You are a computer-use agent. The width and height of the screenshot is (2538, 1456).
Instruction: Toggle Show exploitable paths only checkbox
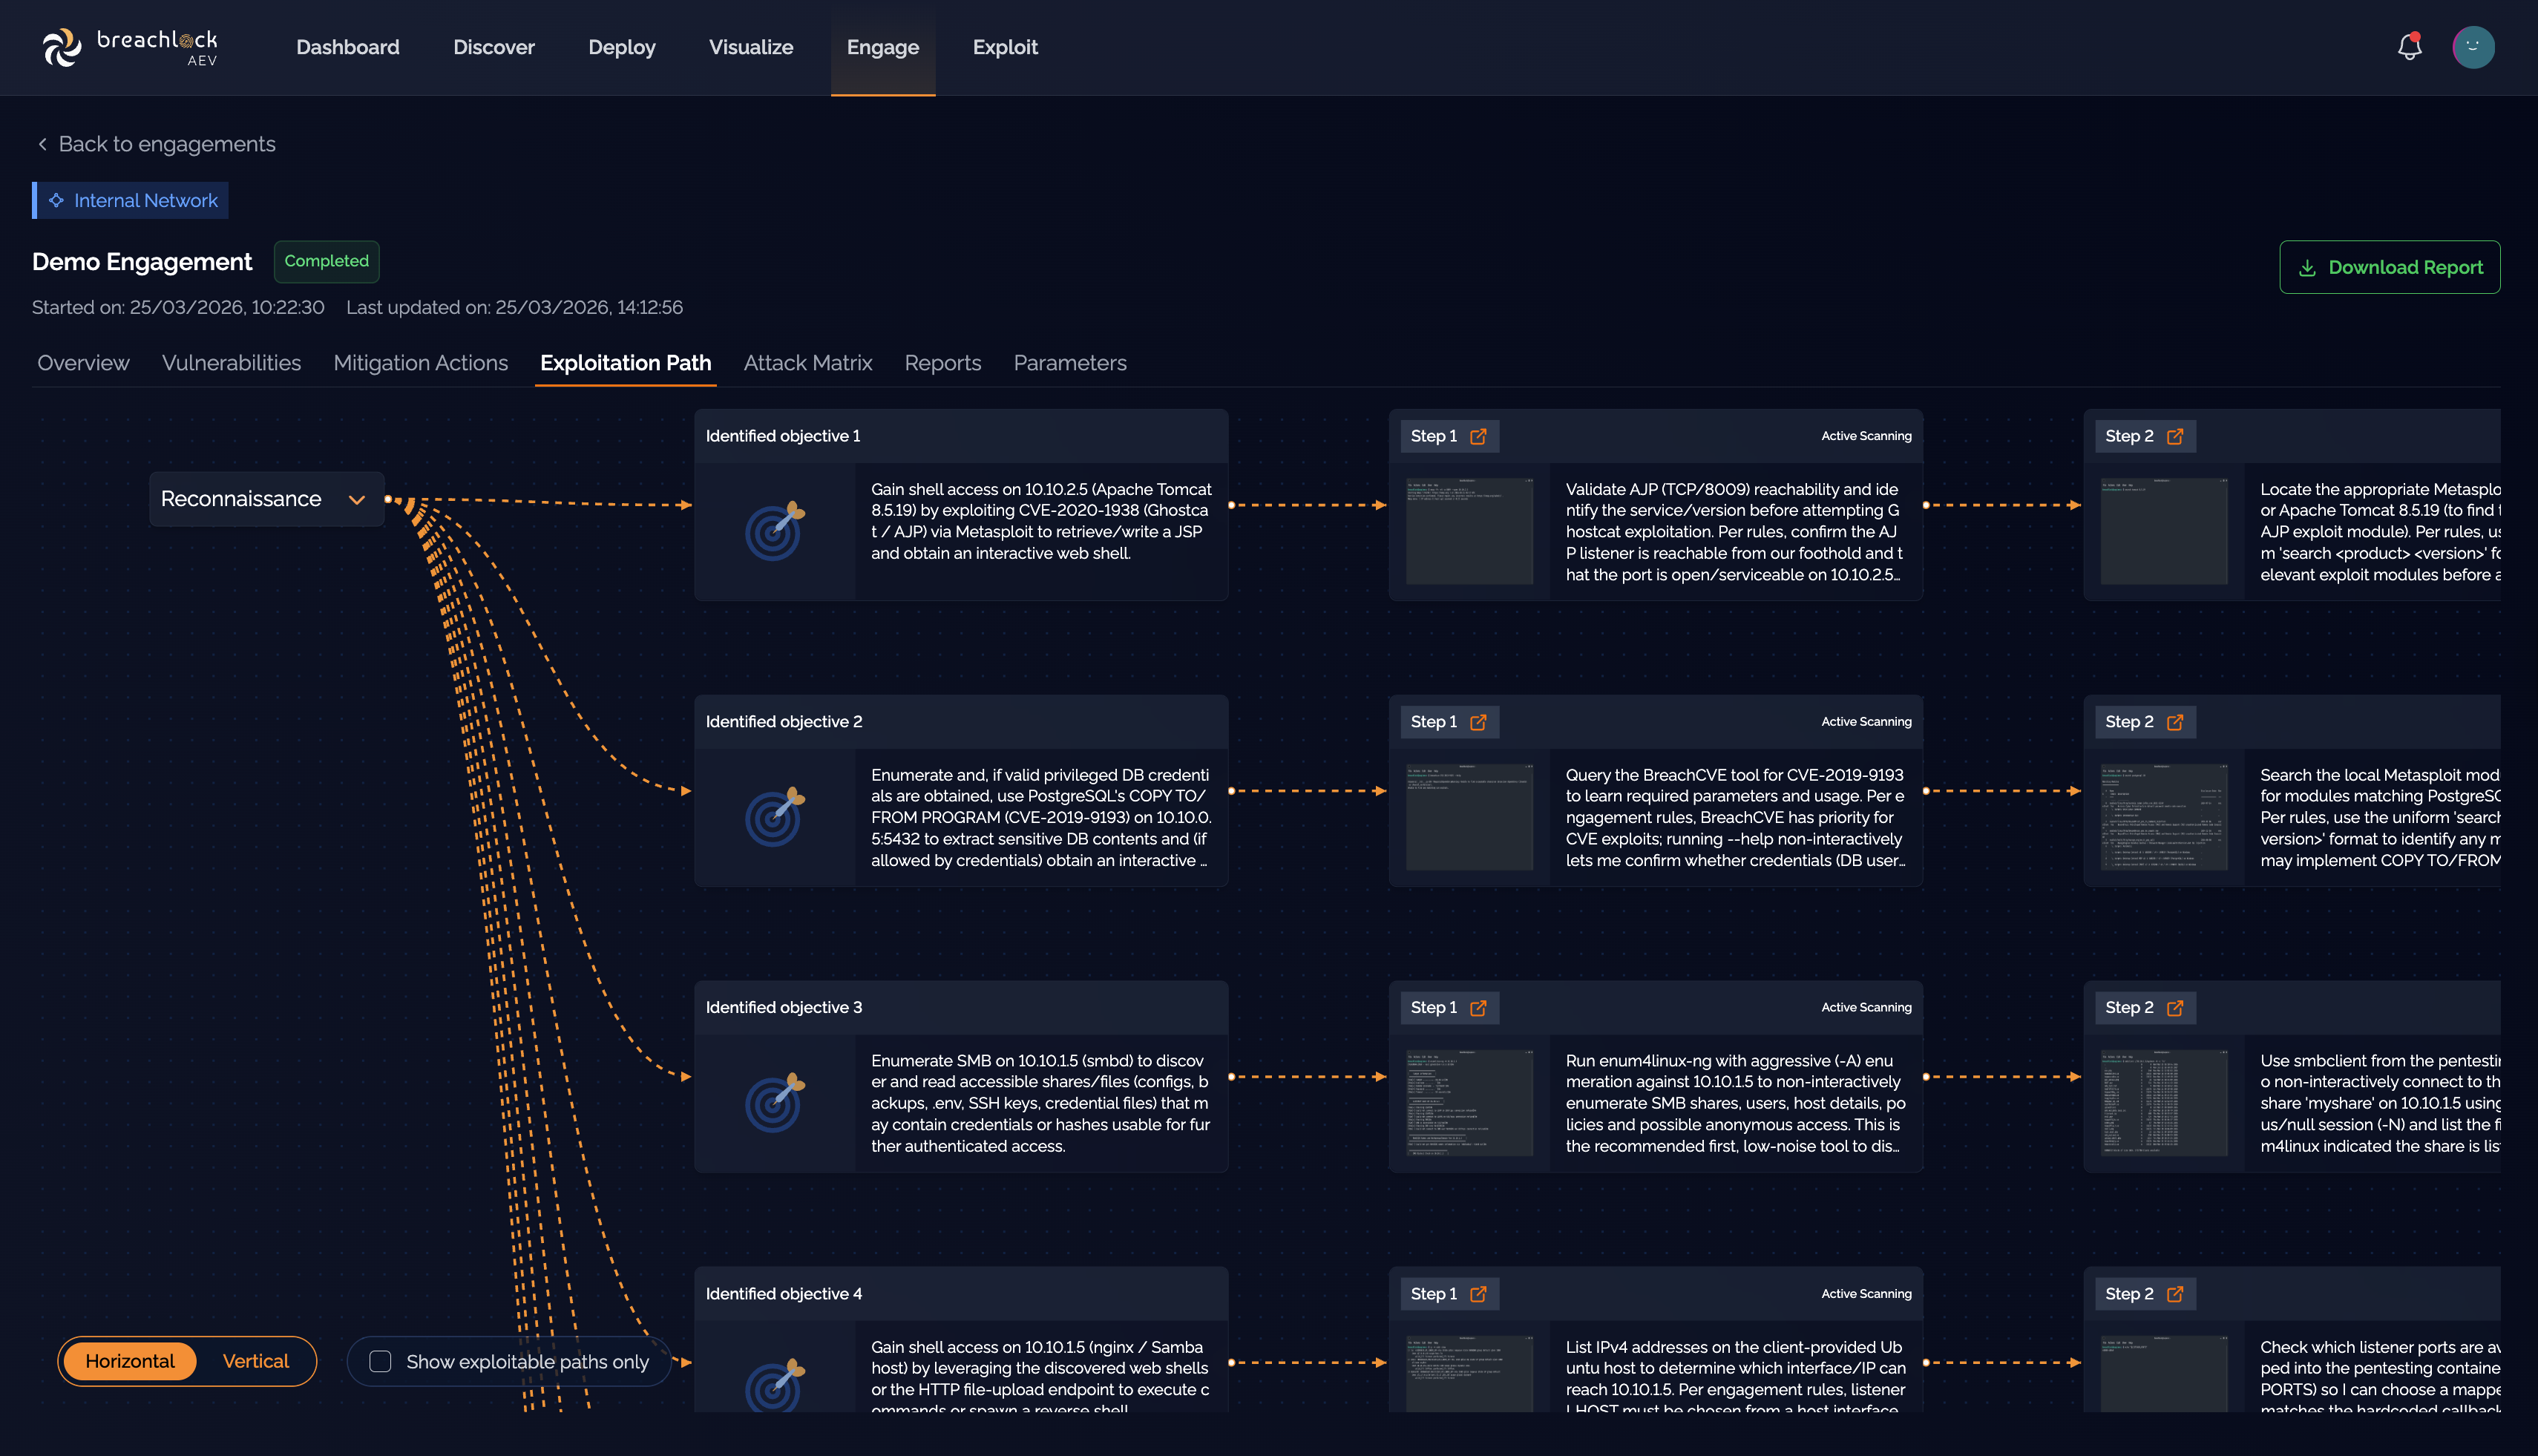click(380, 1361)
